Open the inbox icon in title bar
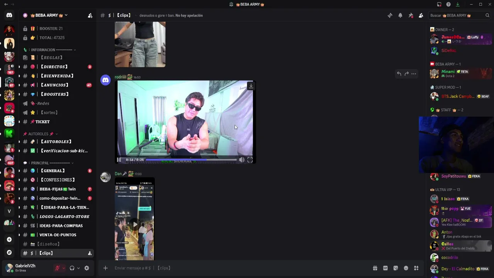This screenshot has width=494, height=278. [x=439, y=4]
